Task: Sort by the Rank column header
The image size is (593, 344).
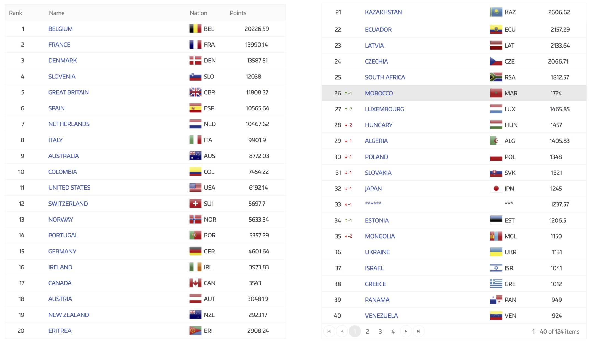Action: pyautogui.click(x=15, y=13)
